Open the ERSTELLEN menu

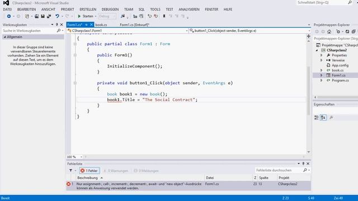point(88,9)
